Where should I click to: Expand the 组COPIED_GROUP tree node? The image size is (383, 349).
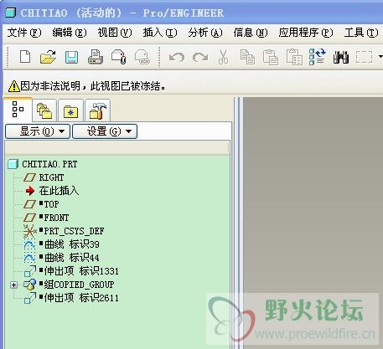point(13,285)
